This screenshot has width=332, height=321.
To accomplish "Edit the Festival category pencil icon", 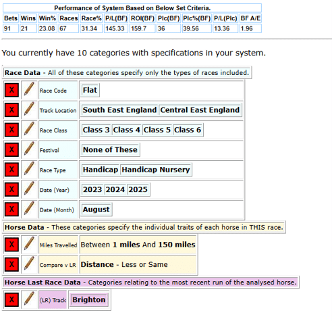I will coord(29,149).
